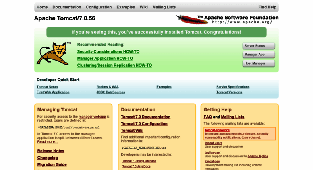
Task: Select Examples in the top navigation
Action: click(126, 7)
